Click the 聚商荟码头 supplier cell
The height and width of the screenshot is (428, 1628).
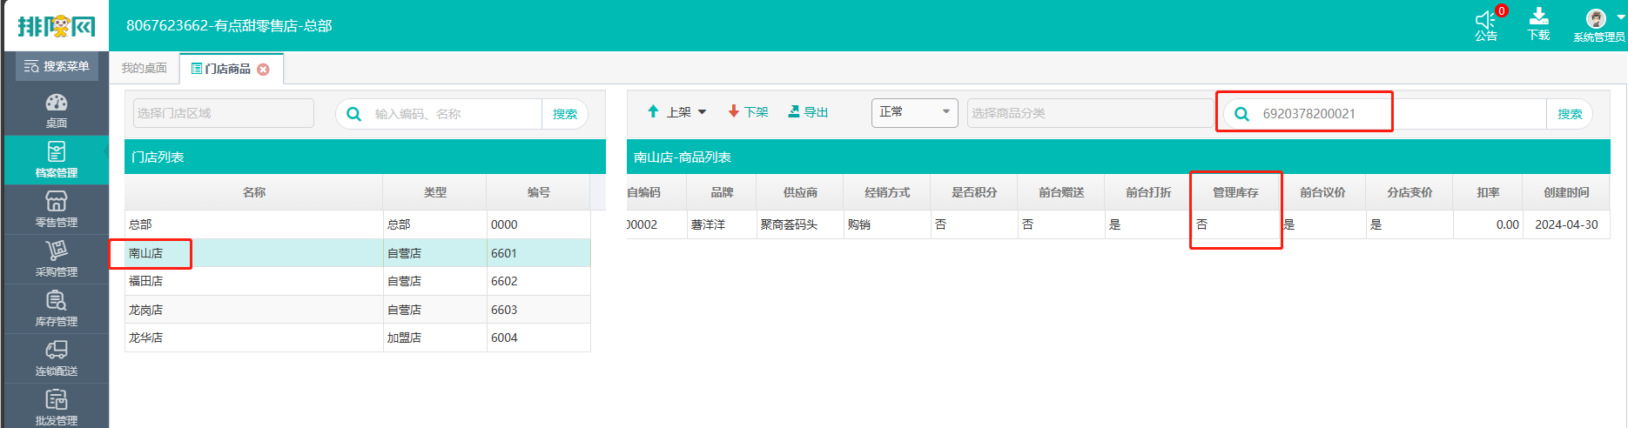pyautogui.click(x=800, y=224)
